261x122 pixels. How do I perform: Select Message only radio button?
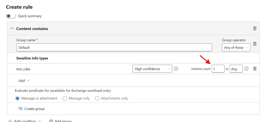click(x=65, y=98)
